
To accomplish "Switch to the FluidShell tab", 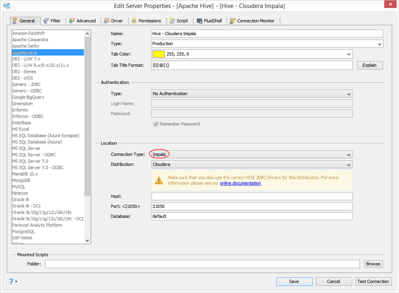I will pyautogui.click(x=209, y=21).
